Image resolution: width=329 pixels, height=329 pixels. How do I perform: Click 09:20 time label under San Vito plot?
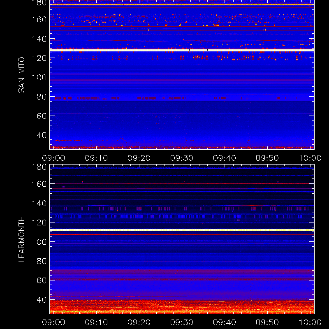click(139, 158)
